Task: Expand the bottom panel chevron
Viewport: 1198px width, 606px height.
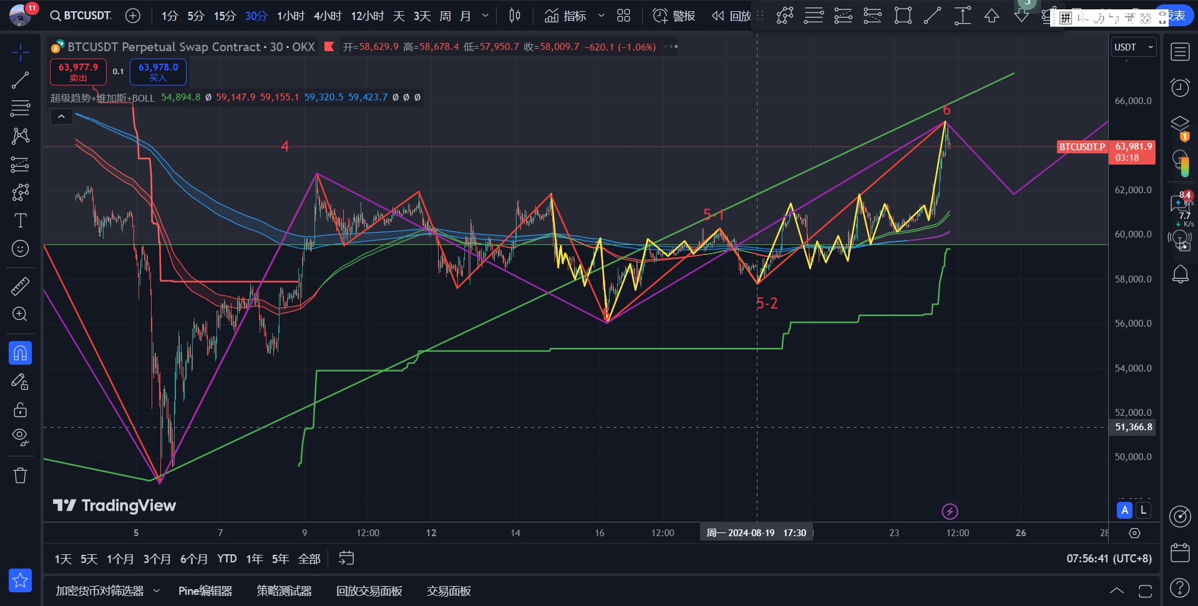Action: coord(1117,590)
